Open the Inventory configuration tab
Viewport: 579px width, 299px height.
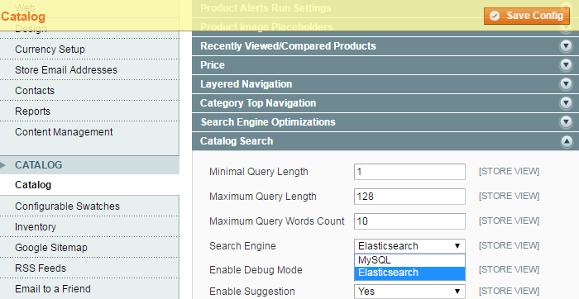[x=36, y=227]
